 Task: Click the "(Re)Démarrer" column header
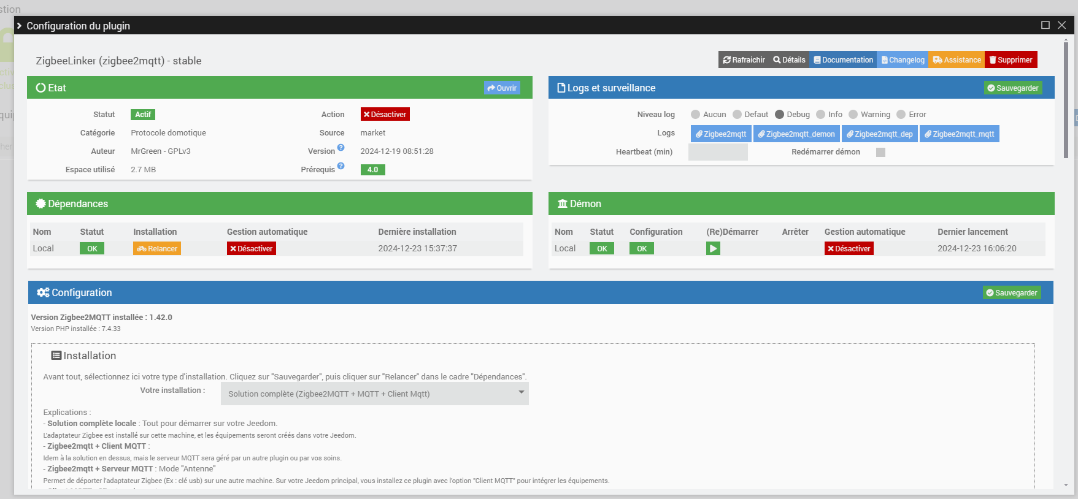[x=732, y=232]
